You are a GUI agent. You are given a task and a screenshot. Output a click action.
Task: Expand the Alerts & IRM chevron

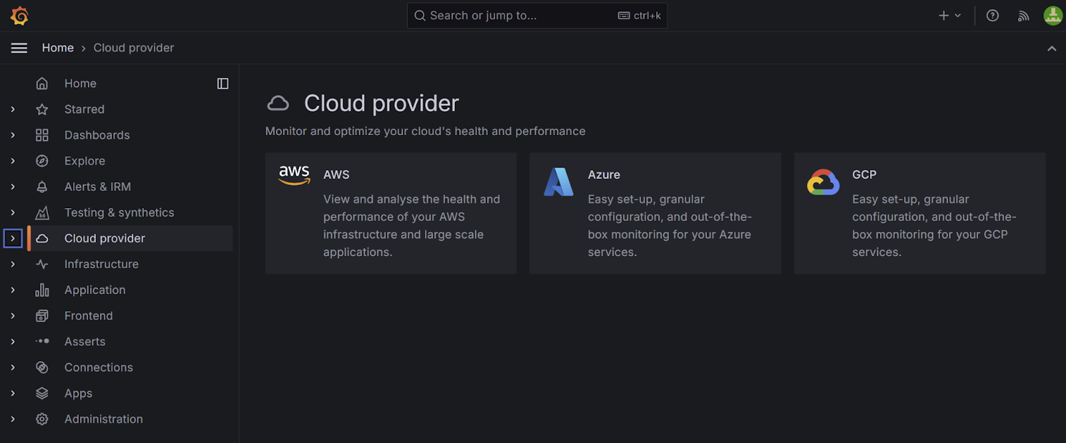click(13, 187)
